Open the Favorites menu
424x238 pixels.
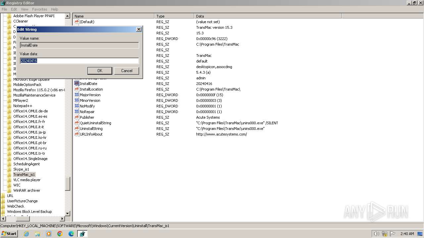pyautogui.click(x=40, y=9)
